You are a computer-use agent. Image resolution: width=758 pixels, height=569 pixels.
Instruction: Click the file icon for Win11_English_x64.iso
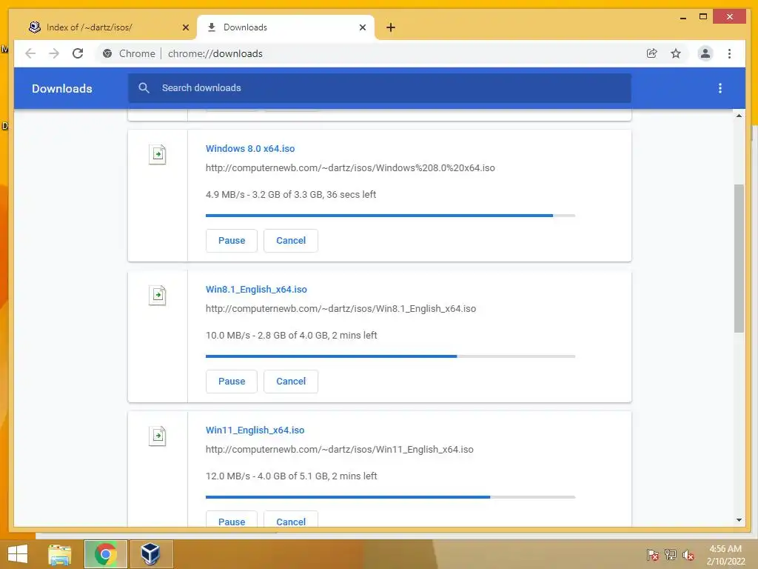[x=157, y=436]
